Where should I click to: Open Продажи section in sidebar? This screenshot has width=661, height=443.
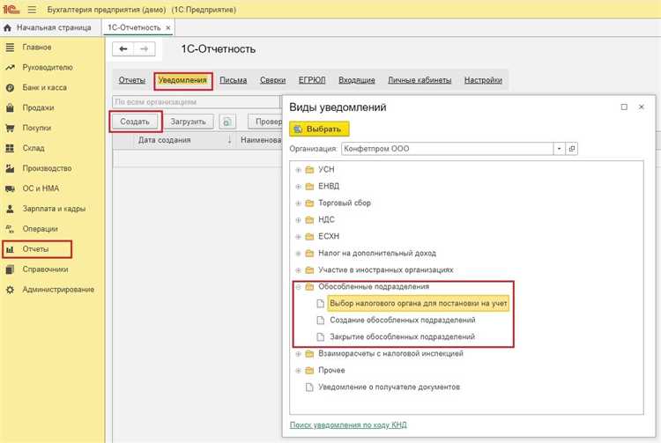coord(38,107)
